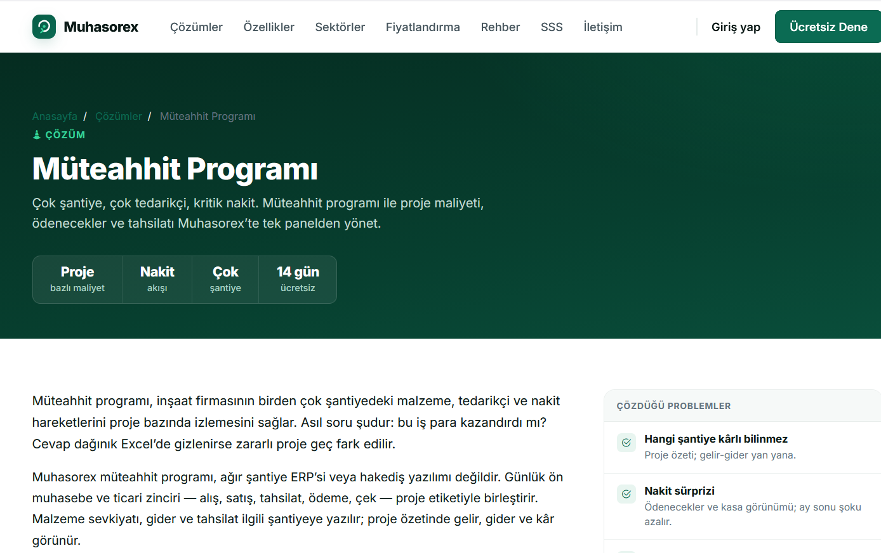Click the Giriş yap link

tap(736, 27)
